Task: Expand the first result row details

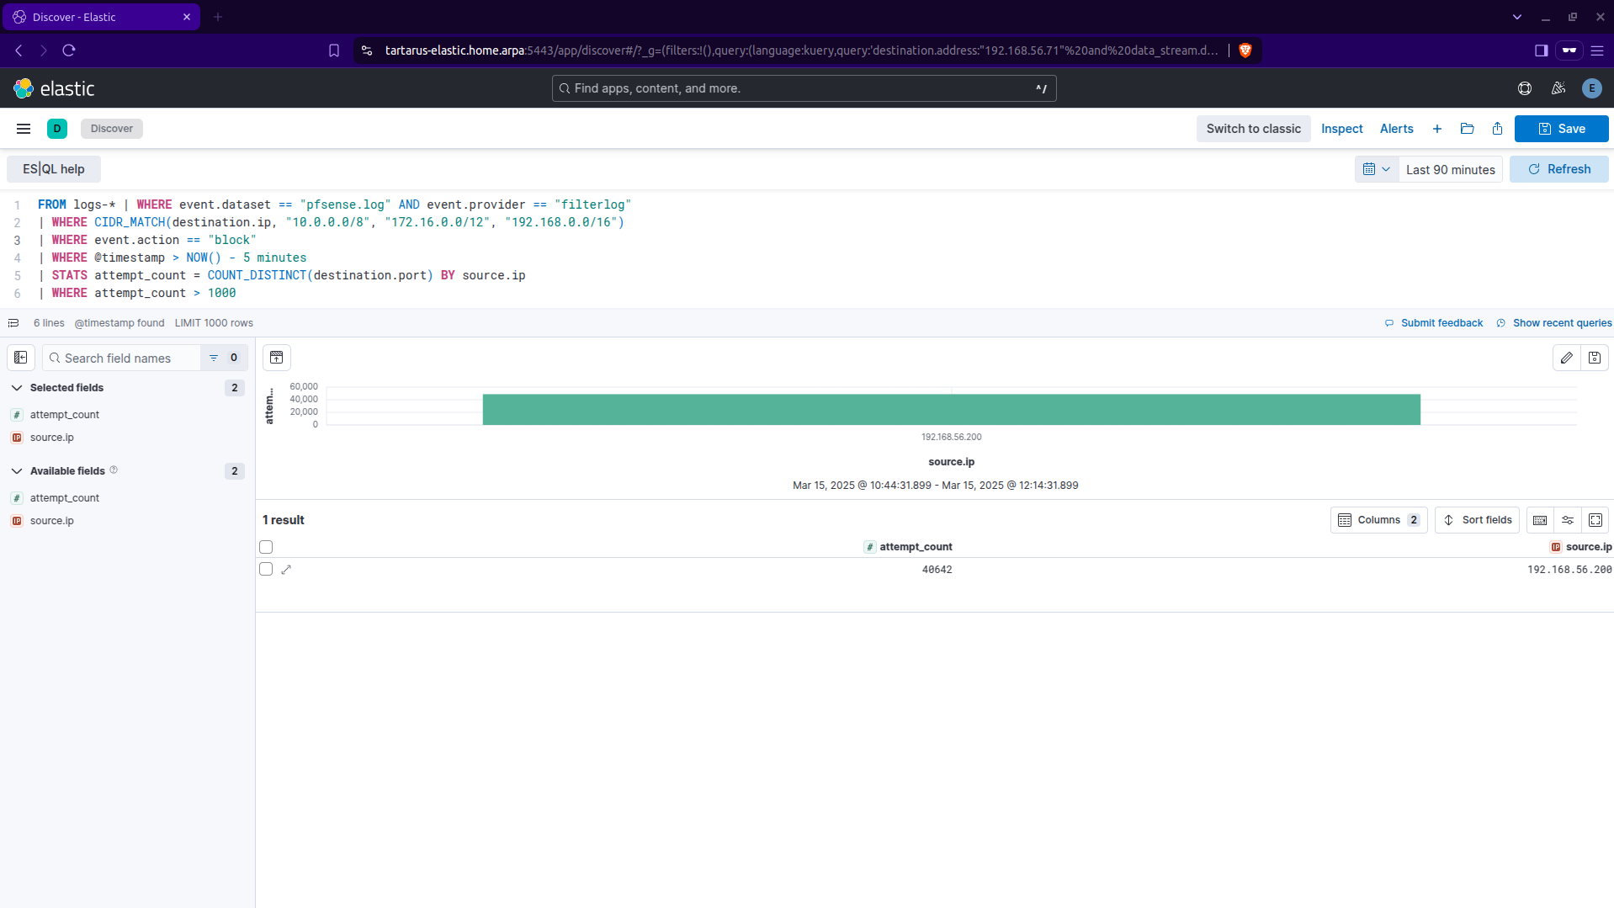Action: [x=286, y=570]
